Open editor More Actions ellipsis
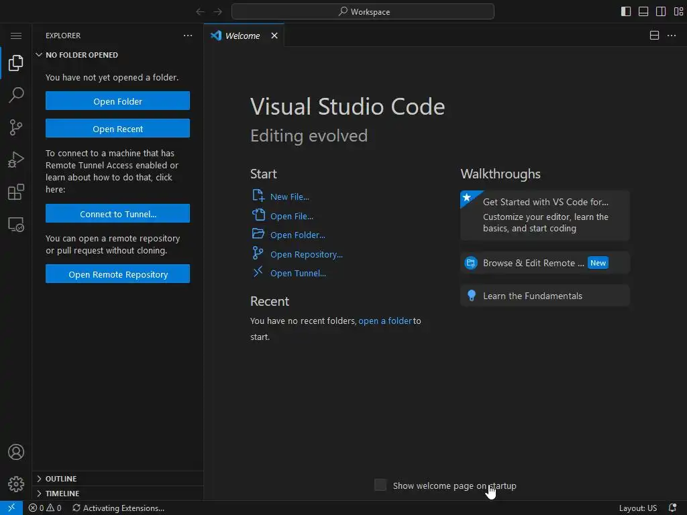The image size is (687, 515). tap(671, 36)
